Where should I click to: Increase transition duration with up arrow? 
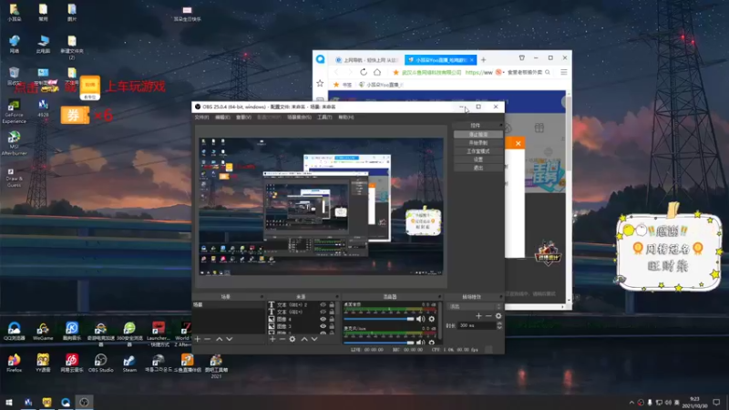pos(499,324)
